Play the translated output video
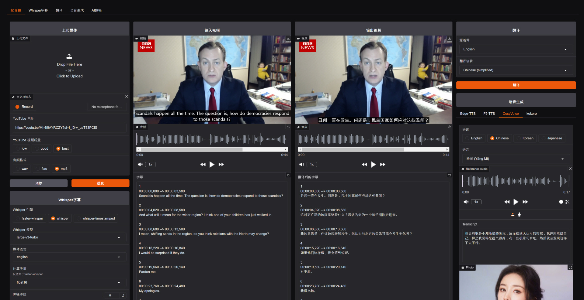The width and height of the screenshot is (584, 300). pos(373,164)
